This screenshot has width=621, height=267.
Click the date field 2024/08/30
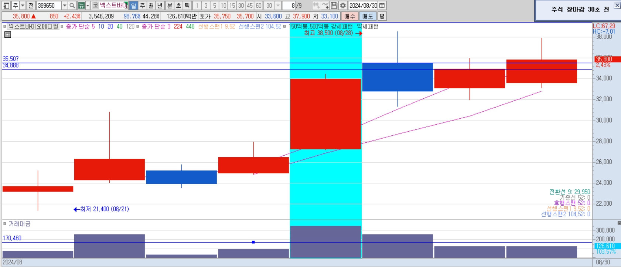point(363,6)
